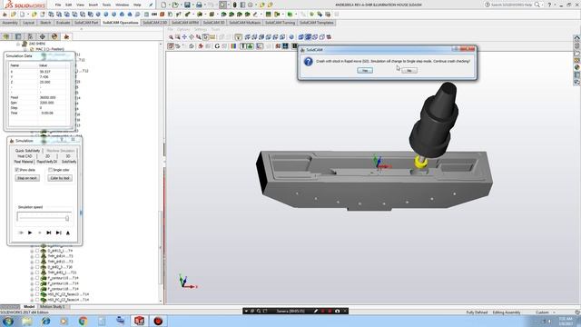The image size is (581, 327).
Task: Open the File menu
Action: 58,5
